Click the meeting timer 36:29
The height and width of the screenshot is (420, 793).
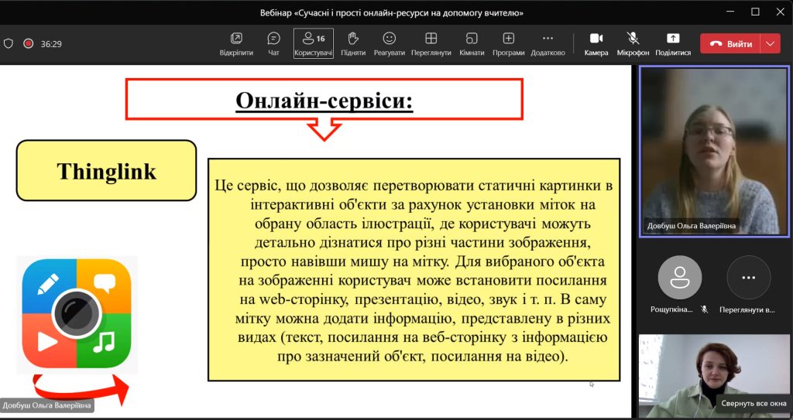coord(51,44)
